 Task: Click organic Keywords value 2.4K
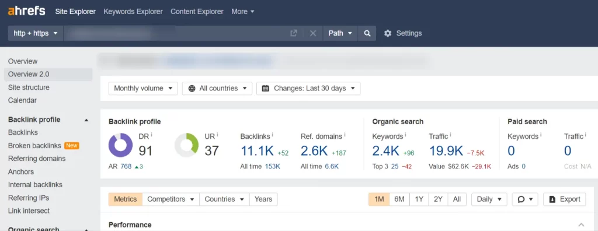pyautogui.click(x=385, y=151)
